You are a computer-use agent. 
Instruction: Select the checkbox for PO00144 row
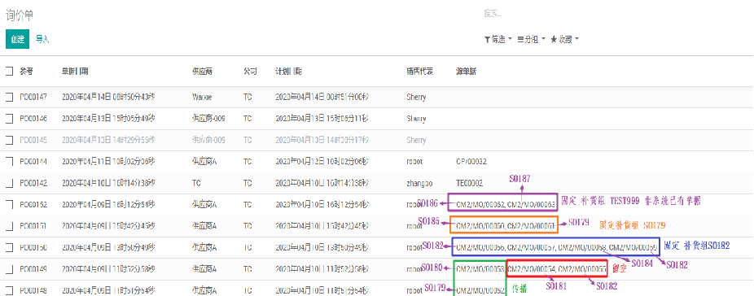[x=10, y=162]
